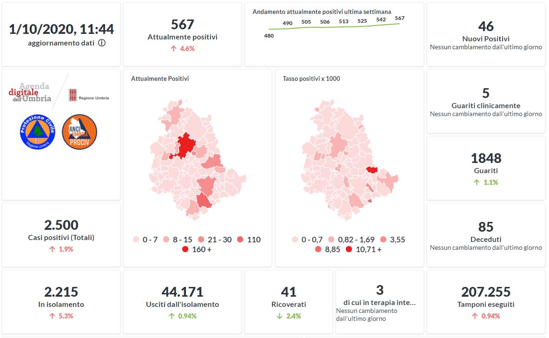Click the bright red municipality on Tasso positivi map
This screenshot has height=338, width=549.
tap(372, 170)
